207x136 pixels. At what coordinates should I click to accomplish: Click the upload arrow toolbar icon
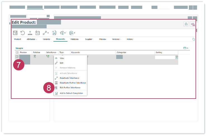point(30,33)
